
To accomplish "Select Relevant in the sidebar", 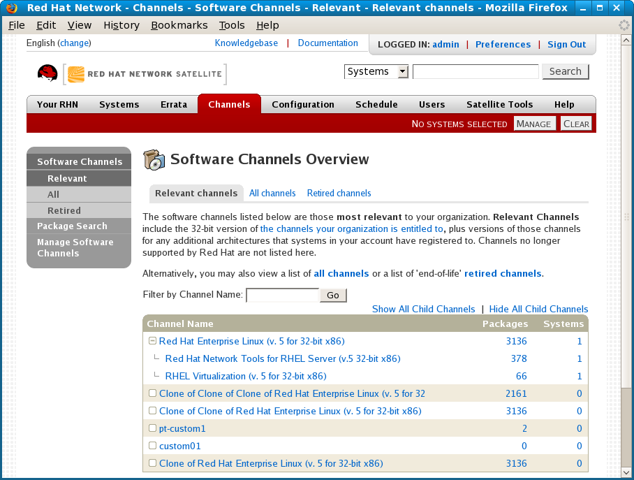I will 79,178.
